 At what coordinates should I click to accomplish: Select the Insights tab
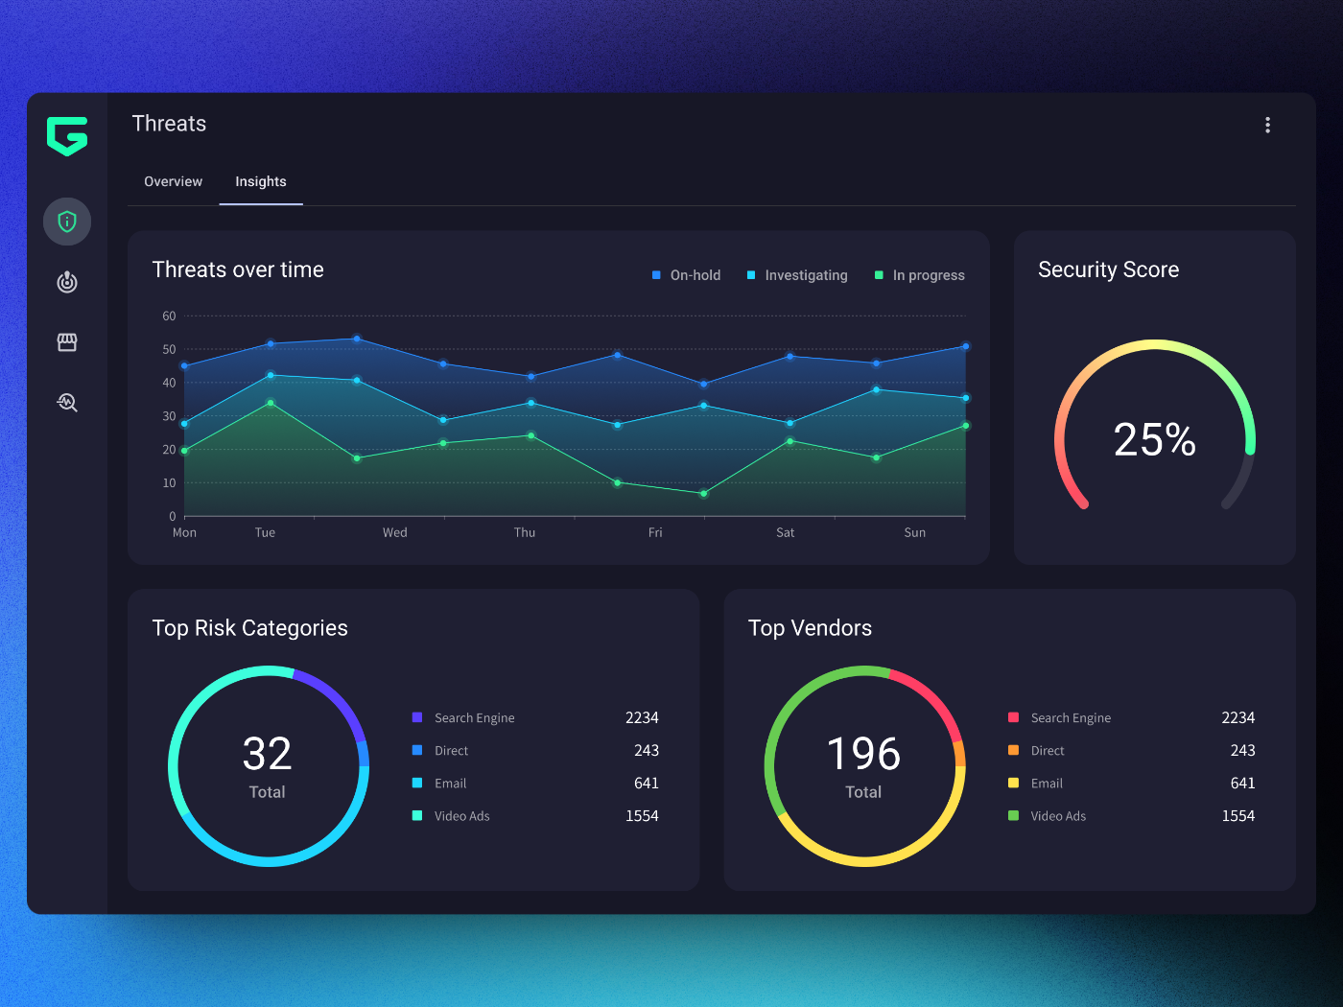tap(261, 181)
